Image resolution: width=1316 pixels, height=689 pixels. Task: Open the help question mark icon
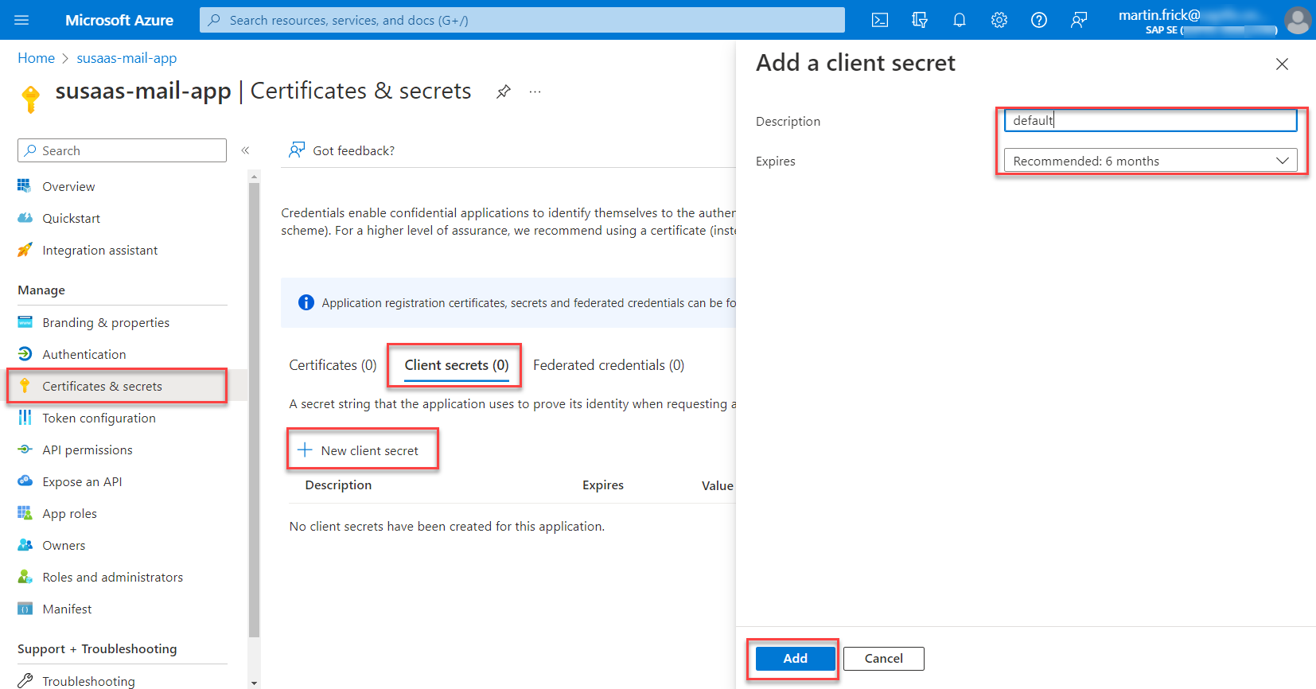(x=1039, y=20)
